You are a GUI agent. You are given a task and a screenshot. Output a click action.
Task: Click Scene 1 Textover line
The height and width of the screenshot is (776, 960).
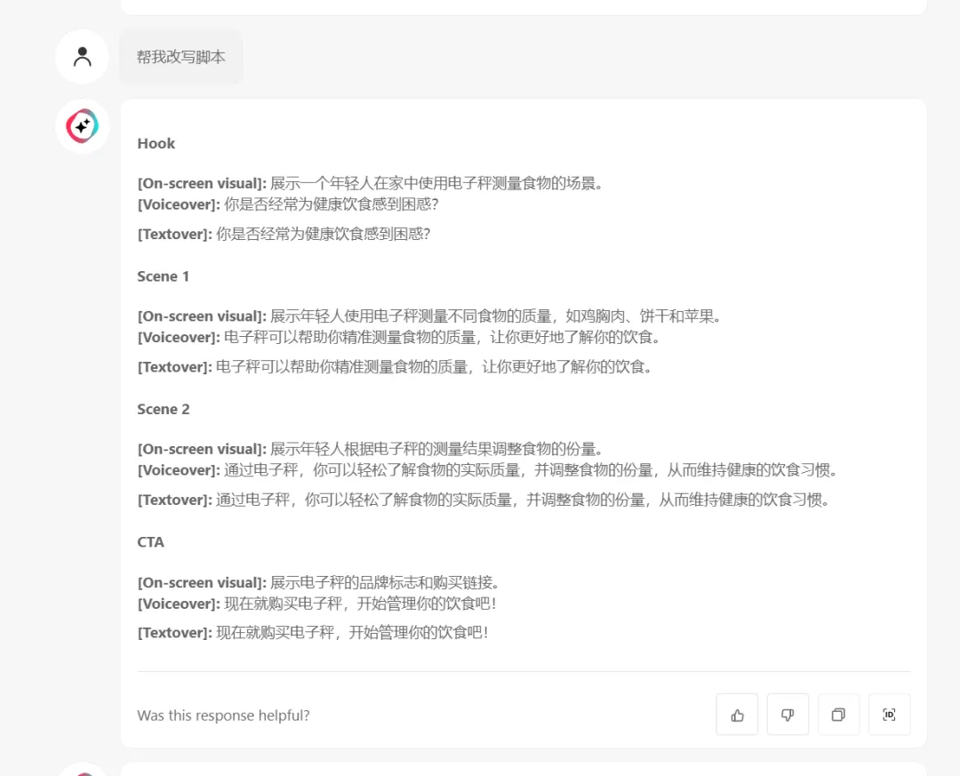(x=396, y=367)
